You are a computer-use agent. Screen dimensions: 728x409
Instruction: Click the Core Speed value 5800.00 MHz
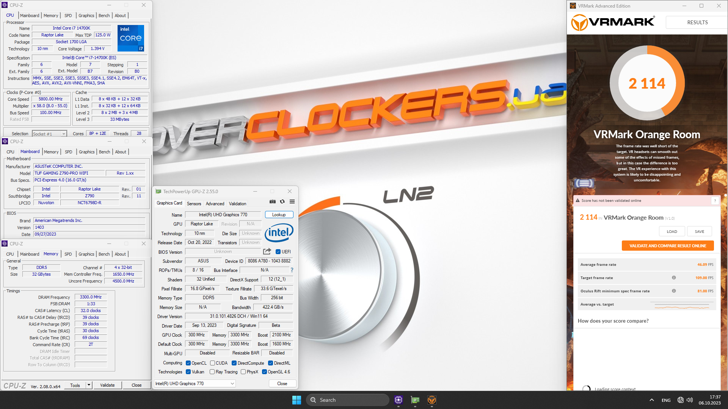(50, 99)
